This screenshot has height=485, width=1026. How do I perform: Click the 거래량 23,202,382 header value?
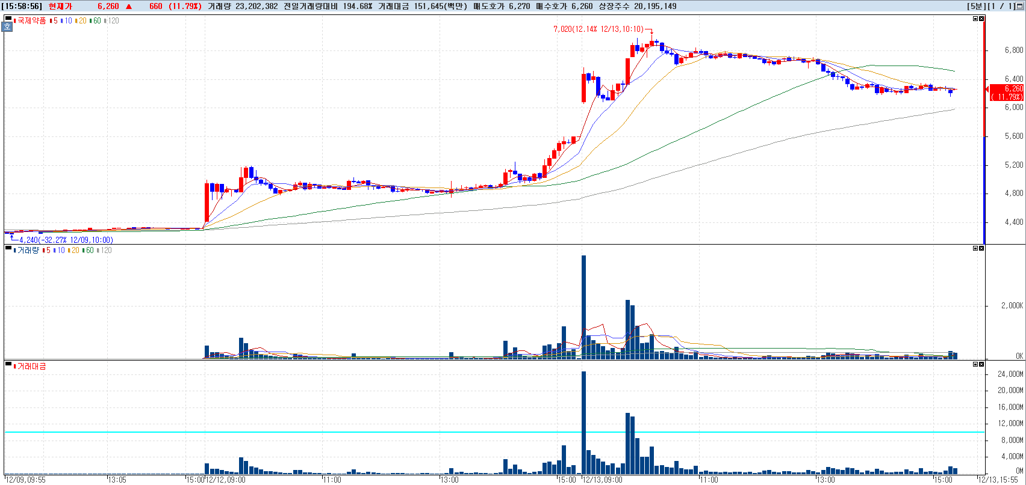point(243,6)
